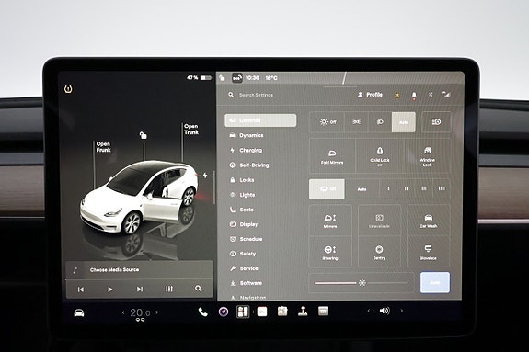Viewport: 529px width, 352px height.
Task: Open the Bluetooth settings icon
Action: 431,95
